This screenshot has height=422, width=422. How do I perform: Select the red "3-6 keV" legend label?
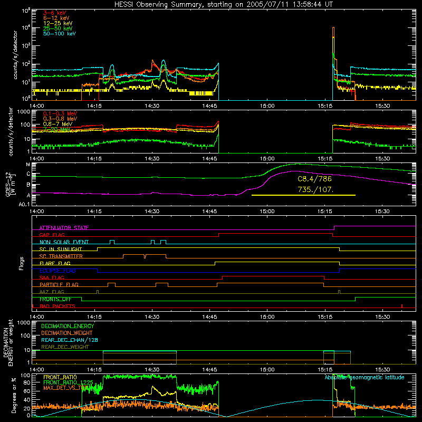point(55,13)
